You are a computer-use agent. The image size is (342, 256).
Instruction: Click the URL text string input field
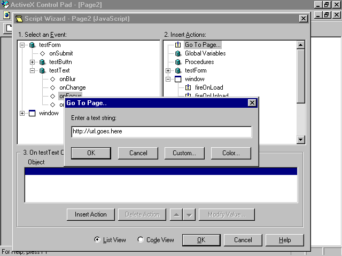(161, 131)
